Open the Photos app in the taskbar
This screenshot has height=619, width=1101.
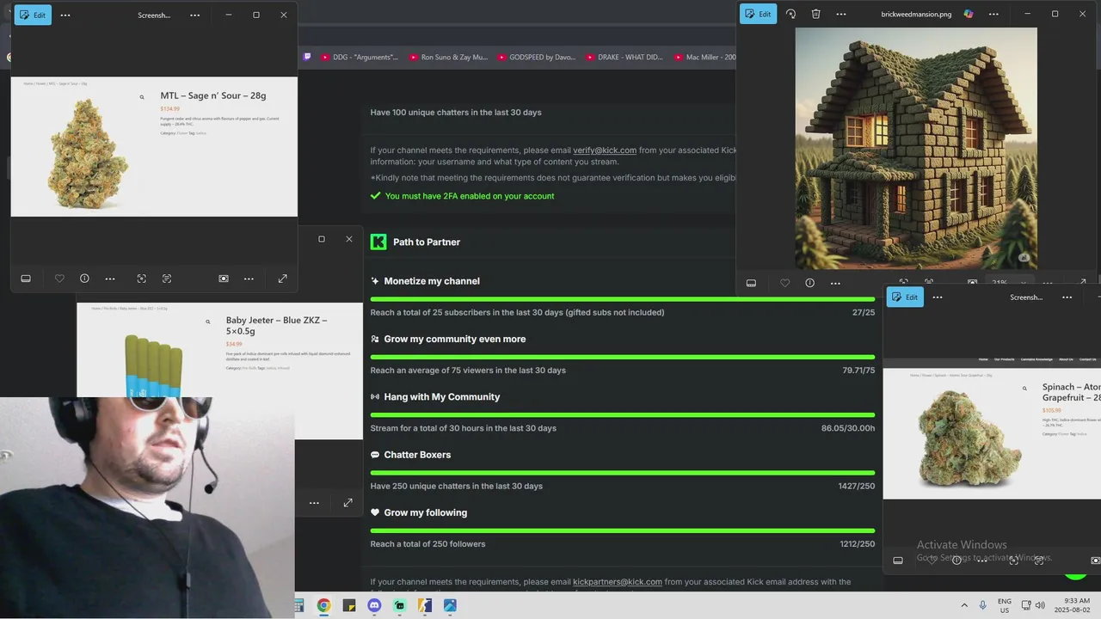450,605
